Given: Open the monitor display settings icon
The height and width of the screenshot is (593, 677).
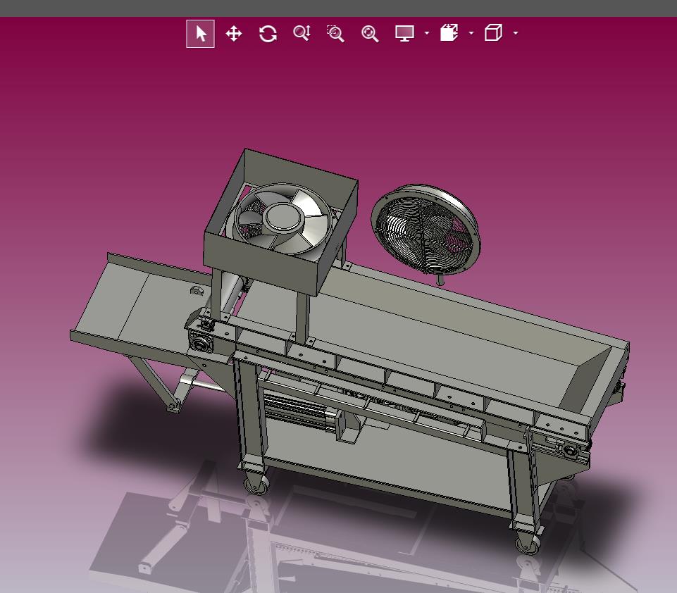Looking at the screenshot, I should (404, 33).
